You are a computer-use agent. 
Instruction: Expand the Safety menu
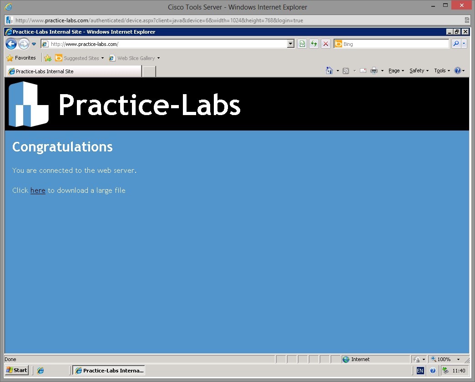(418, 70)
